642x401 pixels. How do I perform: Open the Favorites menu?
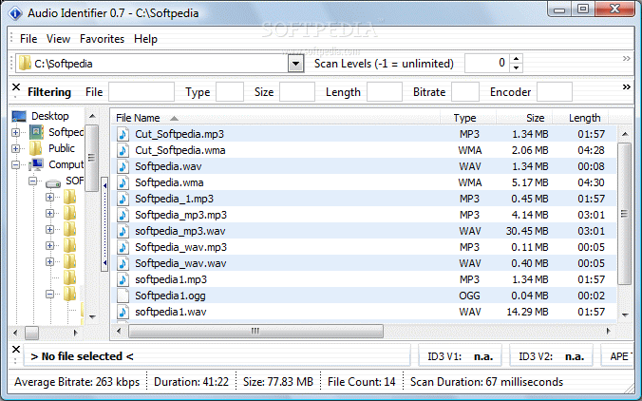(102, 39)
